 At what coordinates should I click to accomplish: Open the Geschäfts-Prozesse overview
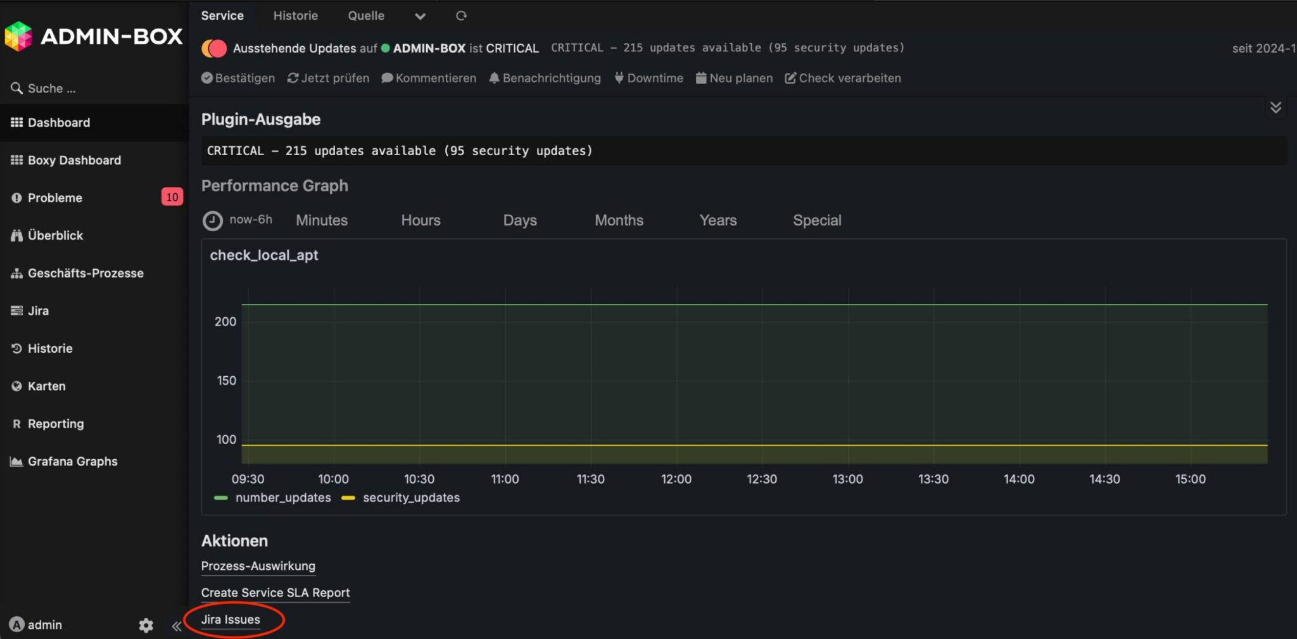[85, 273]
